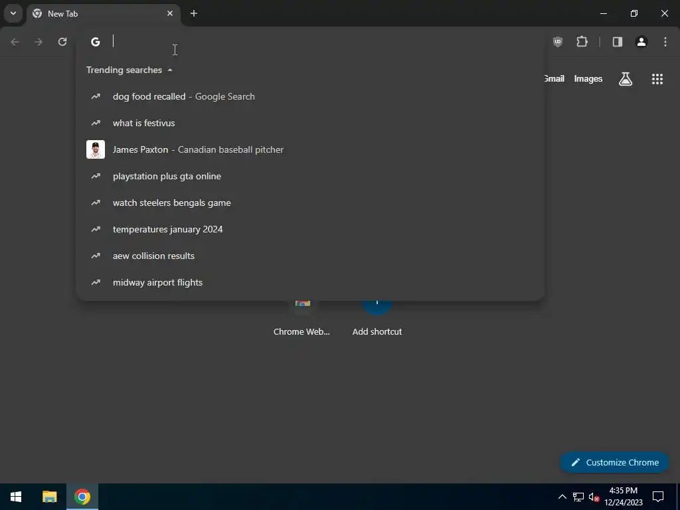Open the Chrome Web Store shortcut
Screen dimensions: 680x510
pyautogui.click(x=302, y=319)
